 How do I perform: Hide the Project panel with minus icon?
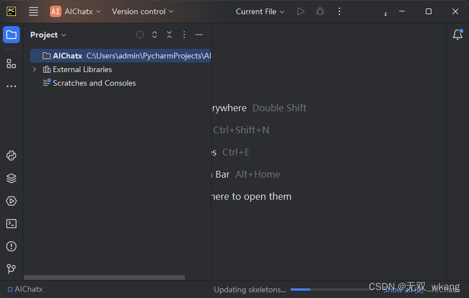[199, 35]
